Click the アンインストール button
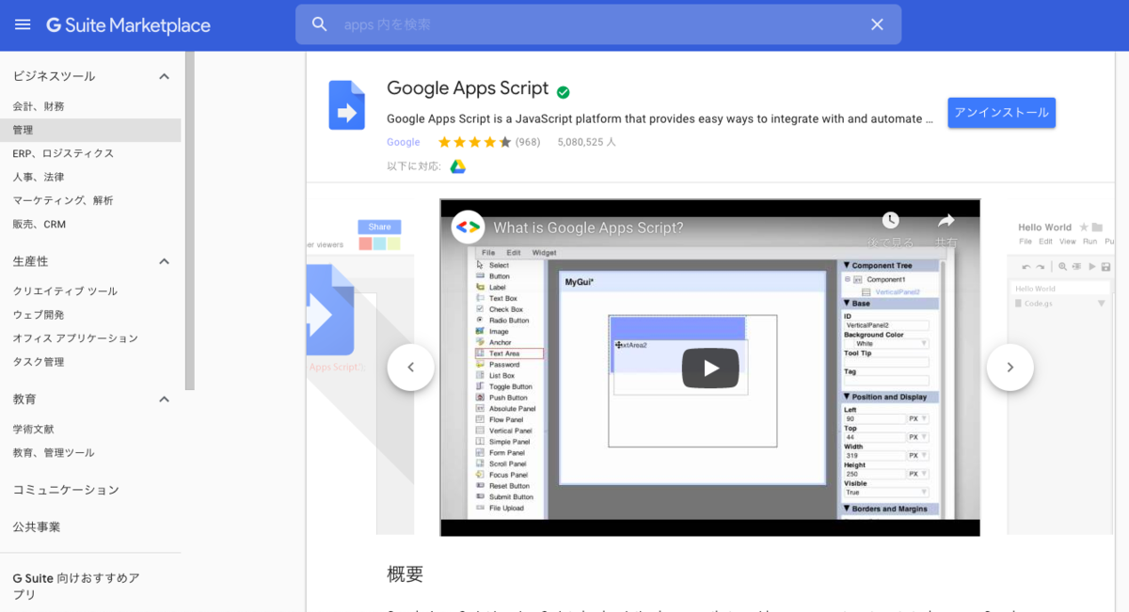The width and height of the screenshot is (1129, 612). (x=1001, y=113)
